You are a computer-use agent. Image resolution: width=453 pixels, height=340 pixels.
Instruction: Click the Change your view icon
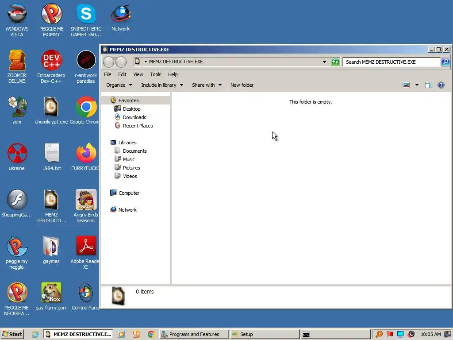(406, 85)
